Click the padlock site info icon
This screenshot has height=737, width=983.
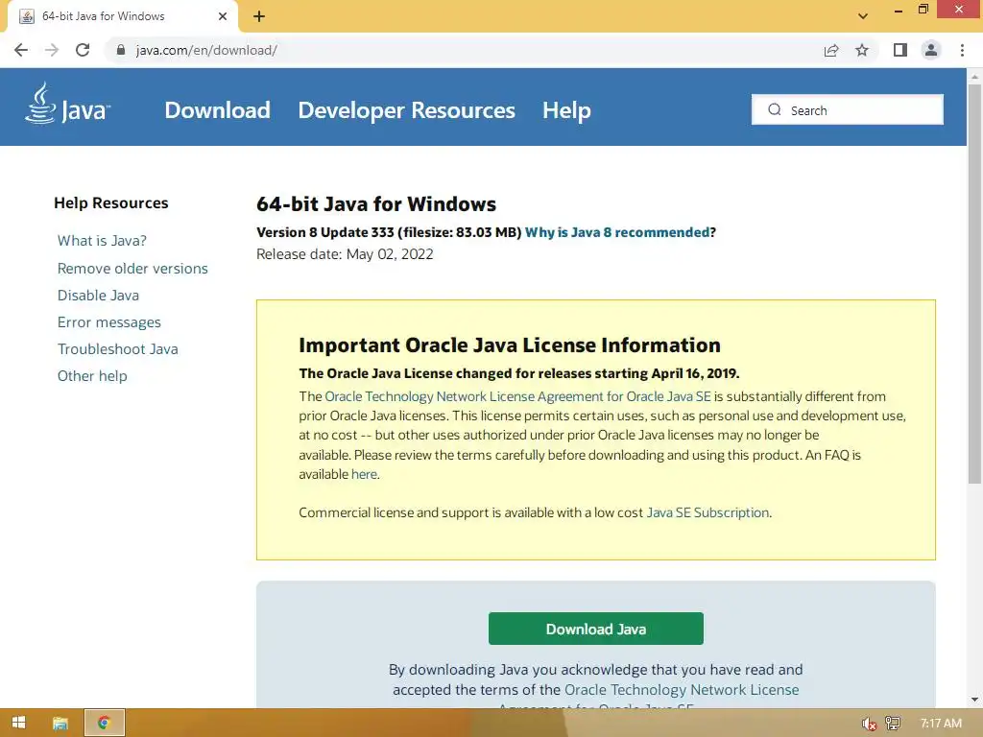[x=121, y=50]
